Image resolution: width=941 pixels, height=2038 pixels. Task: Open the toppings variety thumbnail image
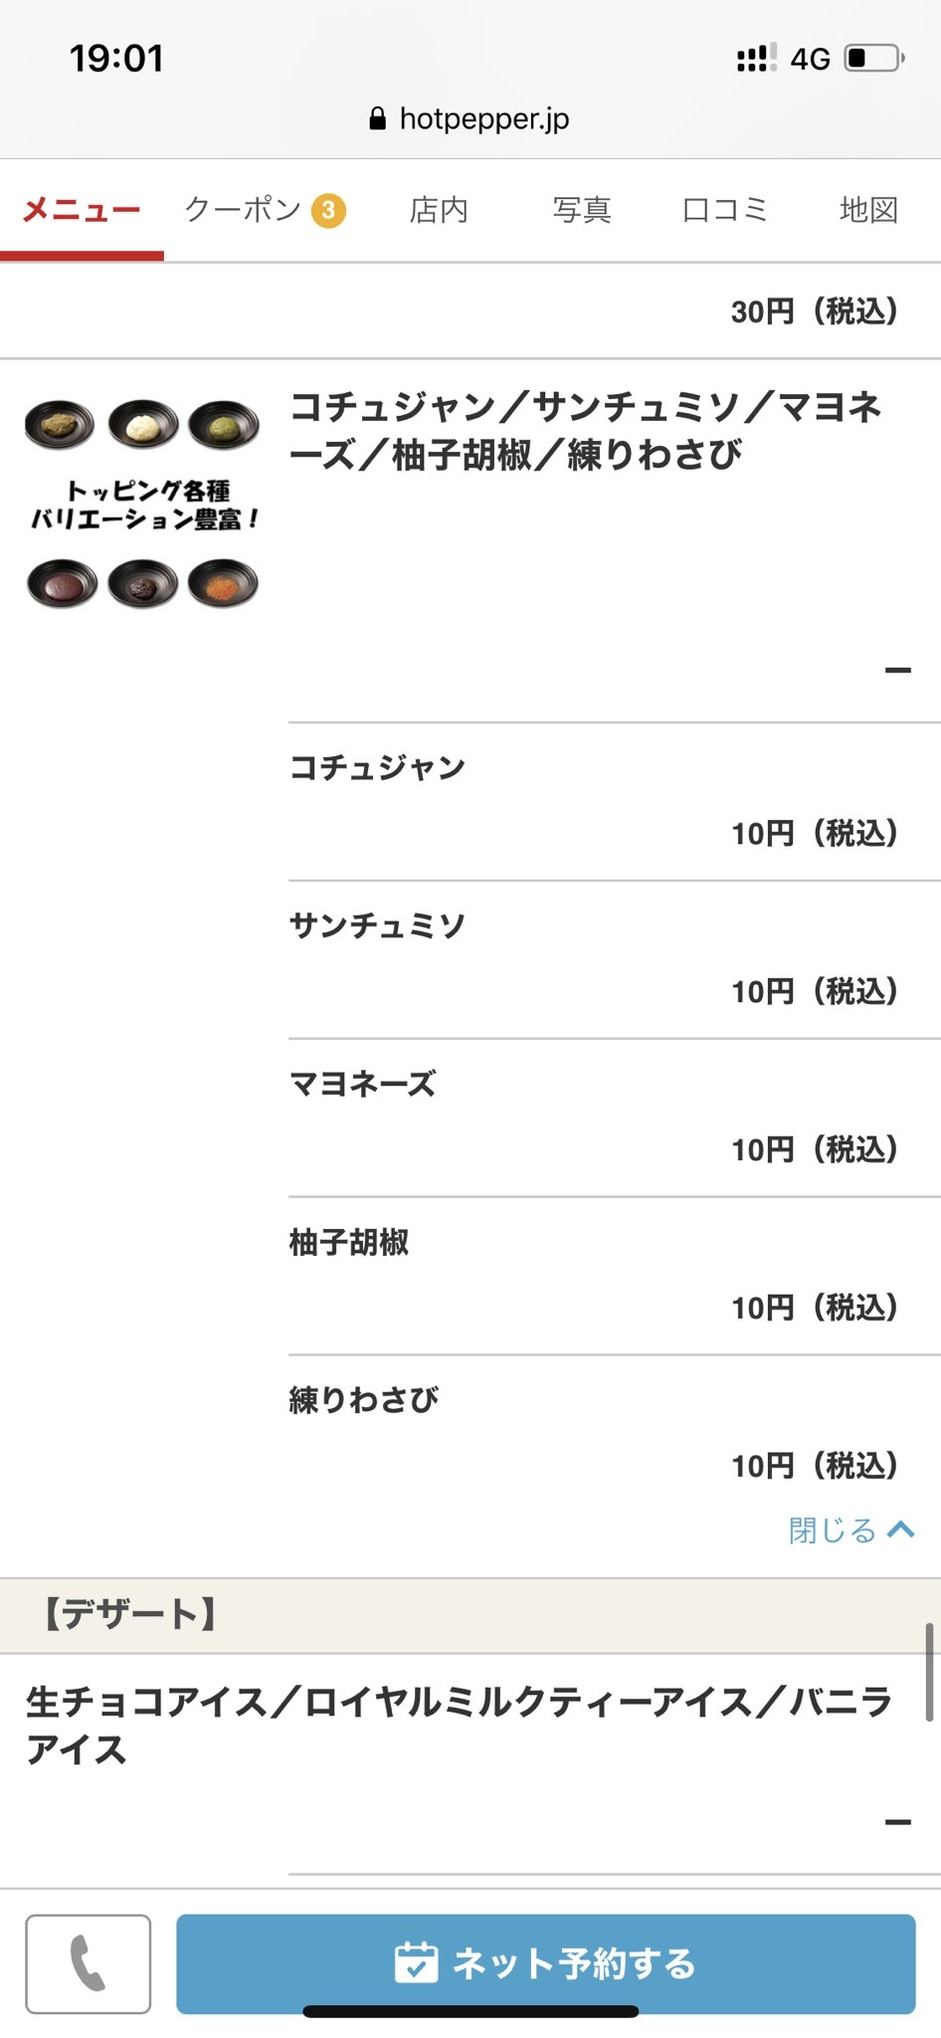click(142, 504)
